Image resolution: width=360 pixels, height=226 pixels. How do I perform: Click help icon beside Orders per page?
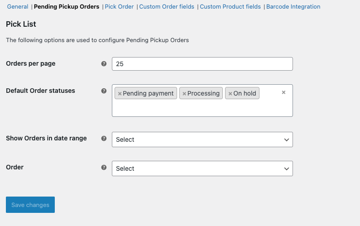pos(104,64)
